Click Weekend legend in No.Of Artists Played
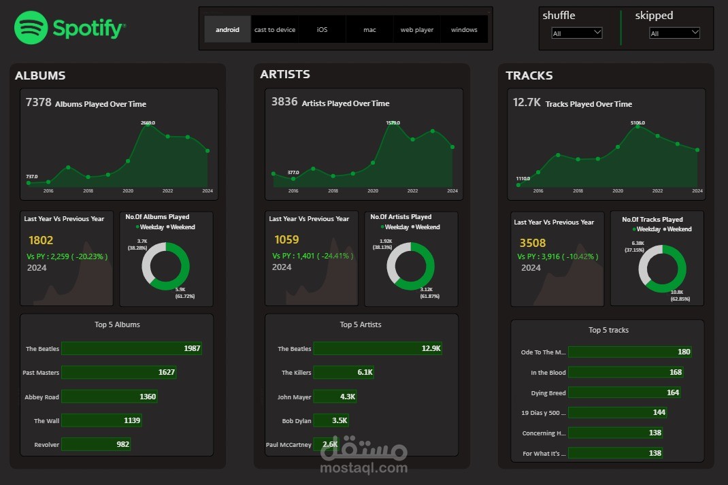This screenshot has height=485, width=728. (426, 227)
